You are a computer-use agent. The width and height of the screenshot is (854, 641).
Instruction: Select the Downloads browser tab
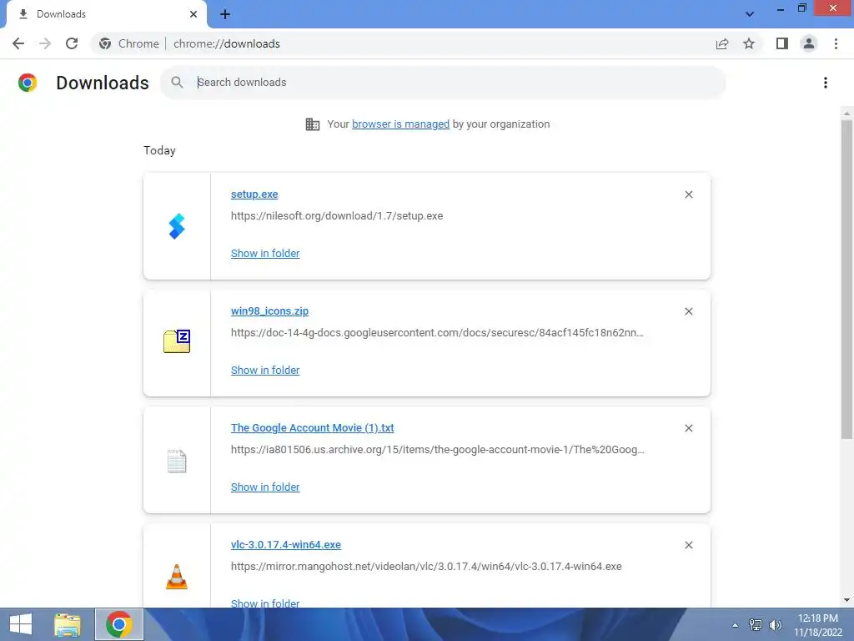click(107, 14)
